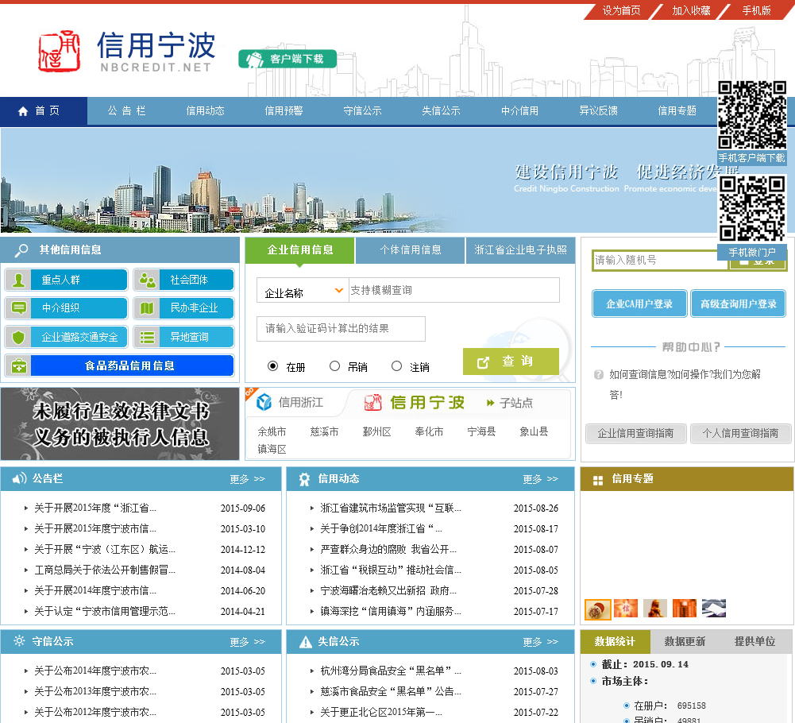Click the 手机客户端下载 QR code
Image resolution: width=795 pixels, height=723 pixels.
pyautogui.click(x=752, y=115)
